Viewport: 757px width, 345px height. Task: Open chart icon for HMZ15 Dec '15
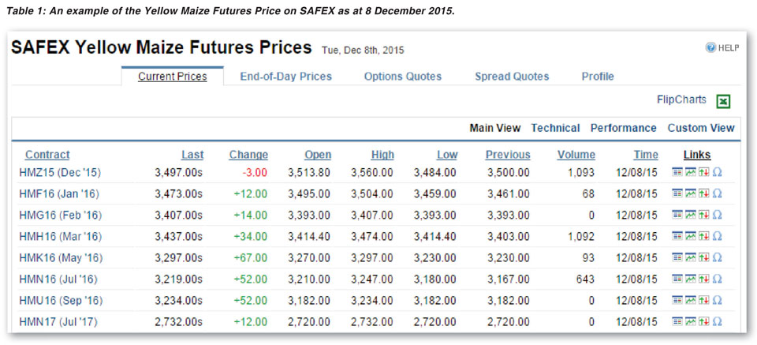[691, 172]
